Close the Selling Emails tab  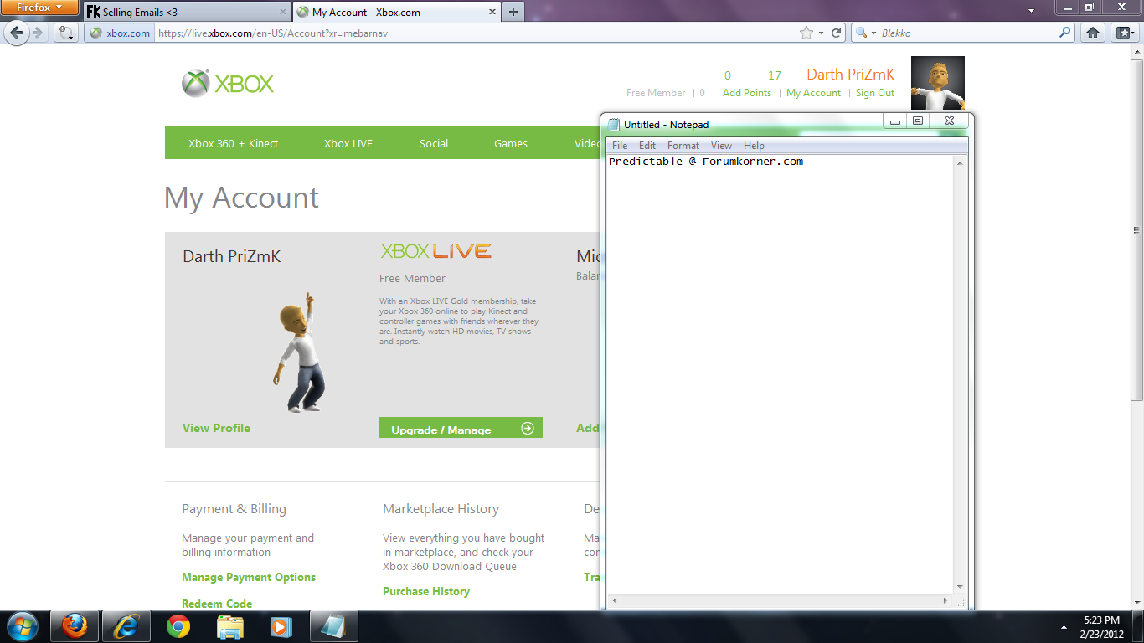283,13
